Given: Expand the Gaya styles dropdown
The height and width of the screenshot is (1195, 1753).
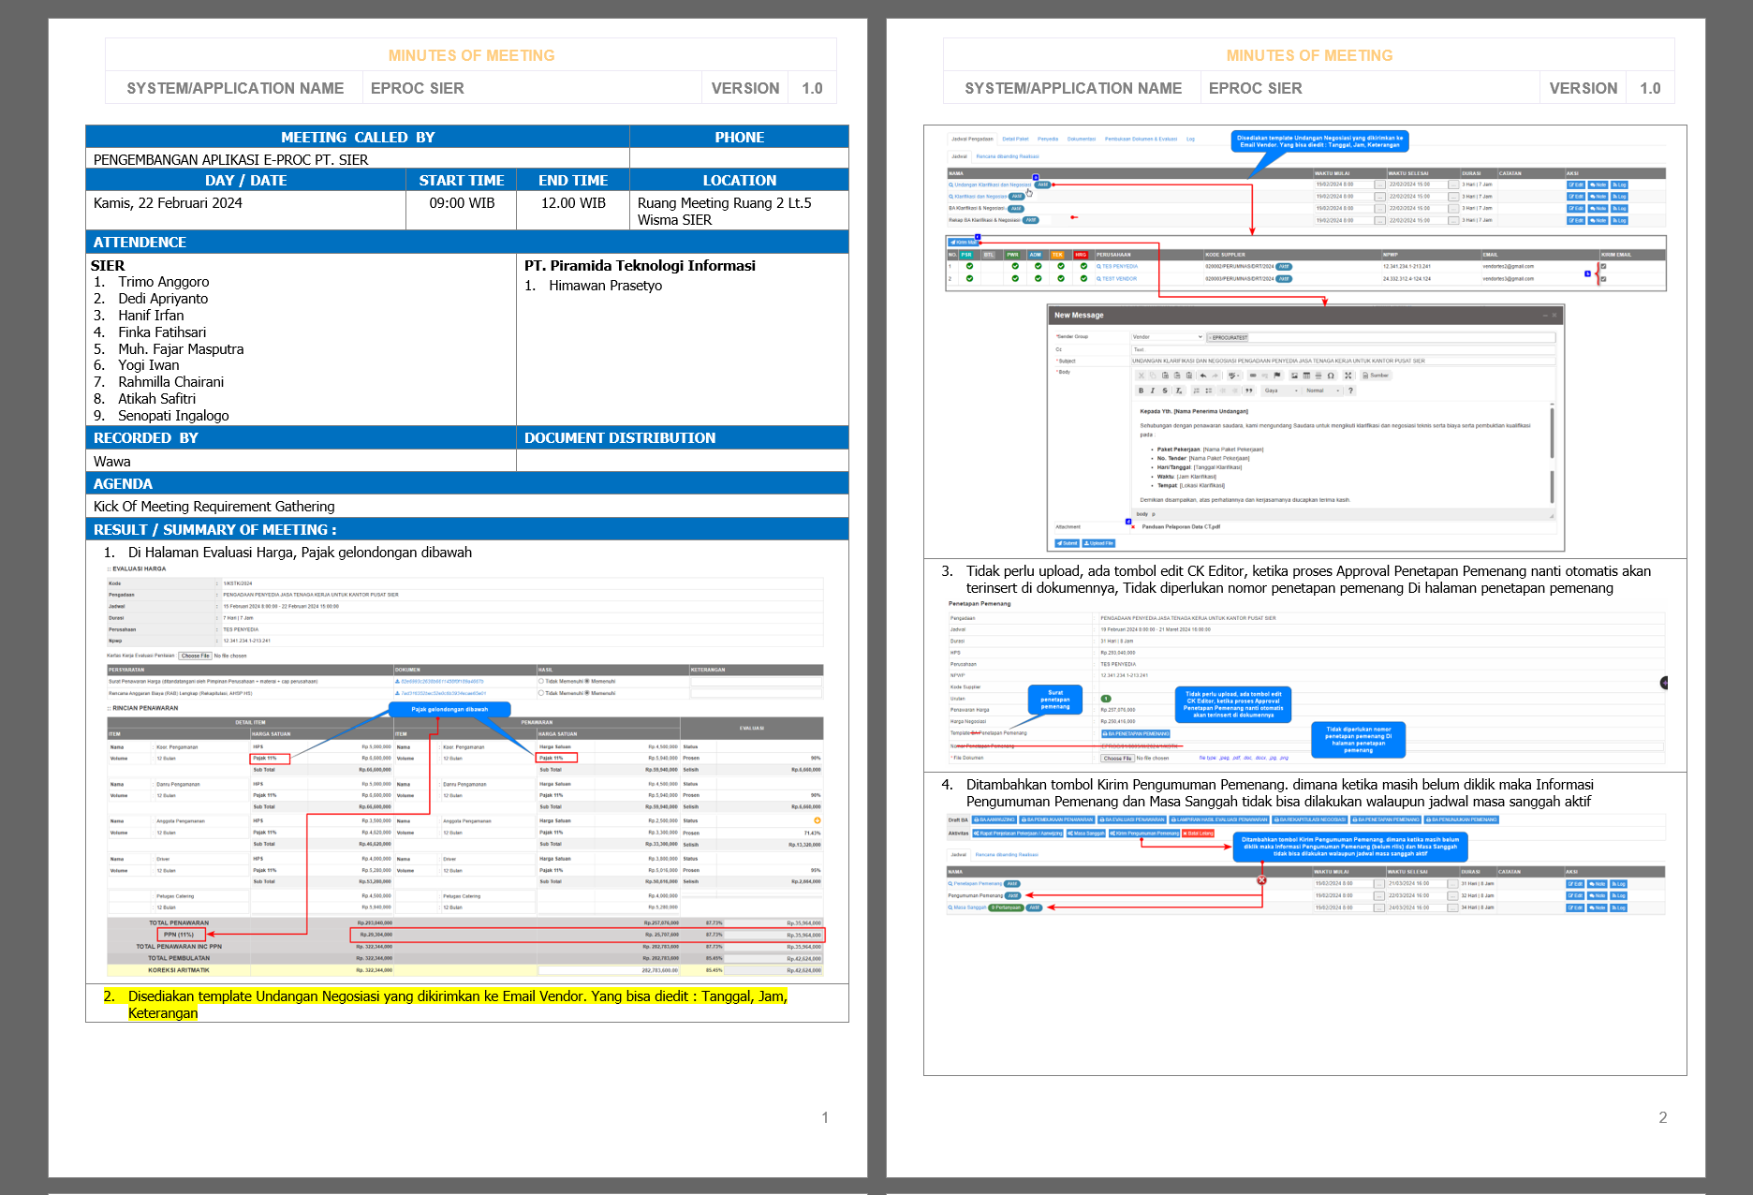Looking at the screenshot, I should pos(1281,391).
